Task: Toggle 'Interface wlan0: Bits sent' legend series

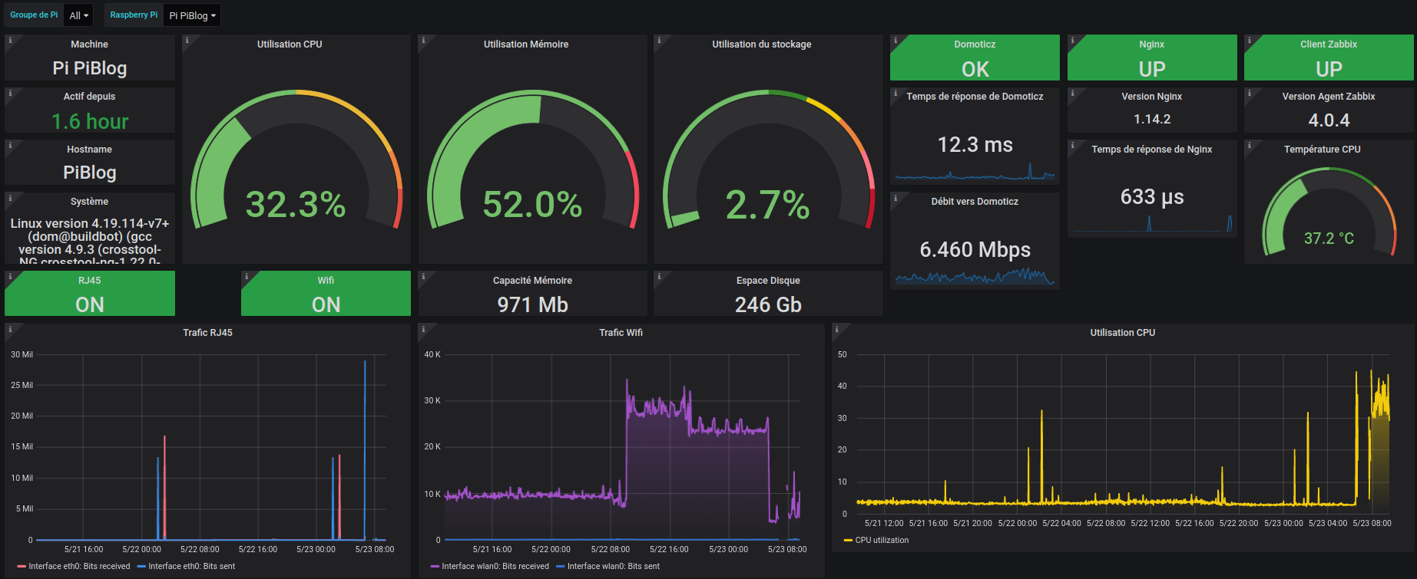Action: coord(613,566)
